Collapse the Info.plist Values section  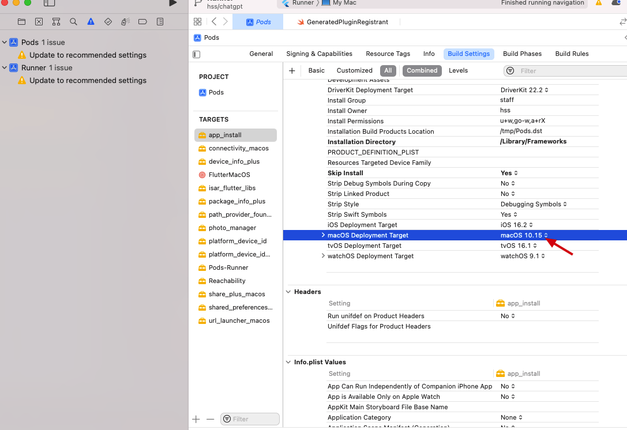288,362
